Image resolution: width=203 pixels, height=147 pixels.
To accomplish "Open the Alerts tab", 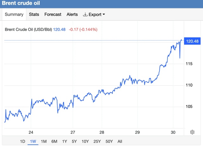I will 72,14.
